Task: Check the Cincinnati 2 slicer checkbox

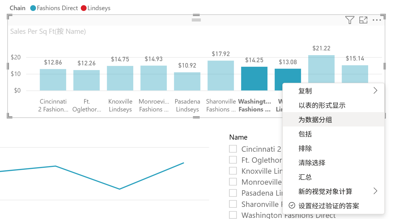Action: pos(233,149)
